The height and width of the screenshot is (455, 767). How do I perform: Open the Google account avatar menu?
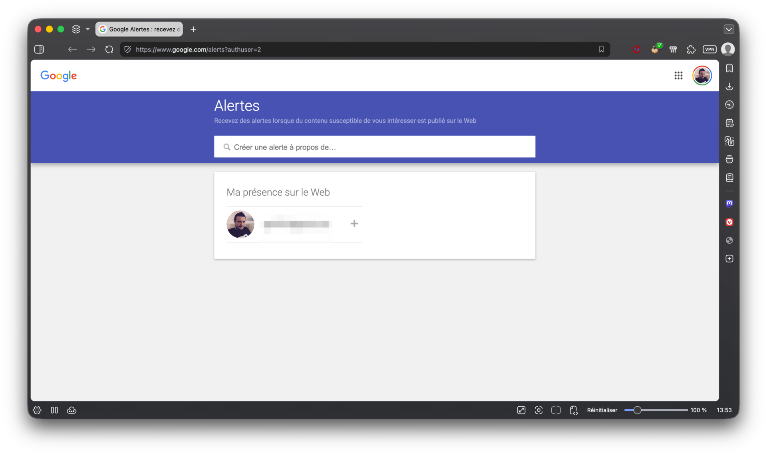tap(702, 76)
